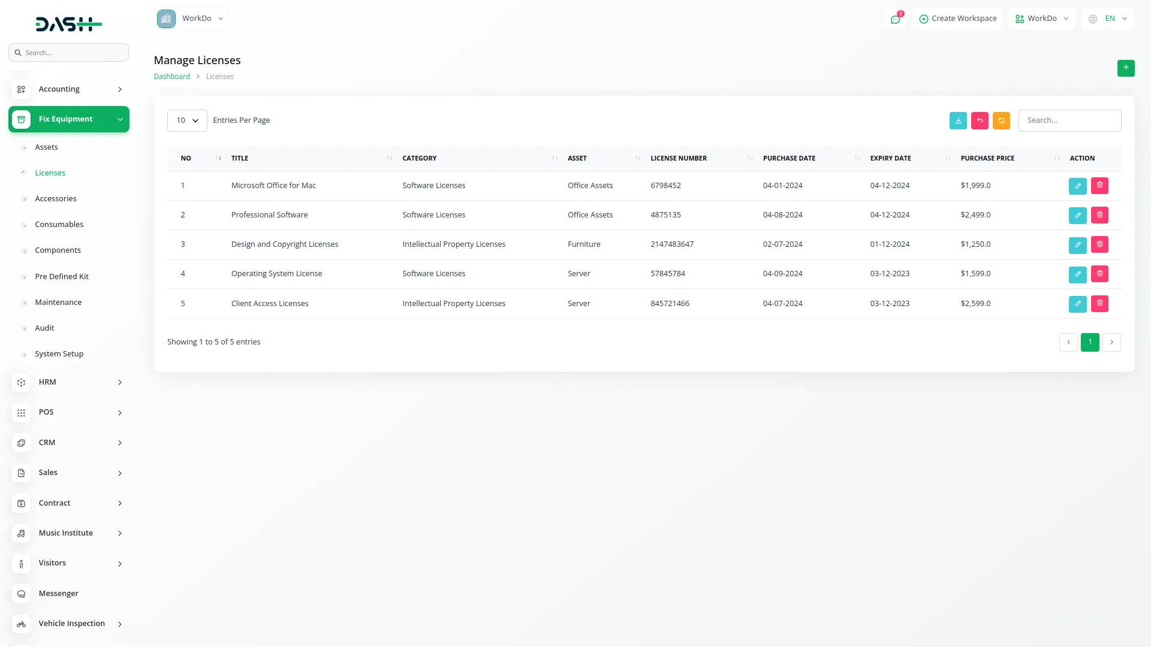Open Assets in the sidebar

pyautogui.click(x=46, y=147)
